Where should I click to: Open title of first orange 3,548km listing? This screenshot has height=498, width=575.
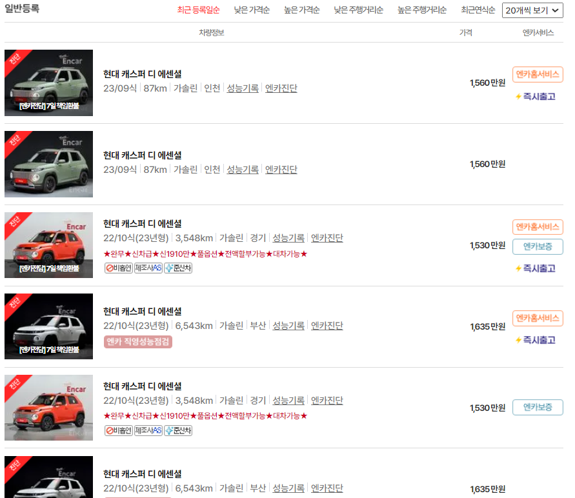(142, 224)
